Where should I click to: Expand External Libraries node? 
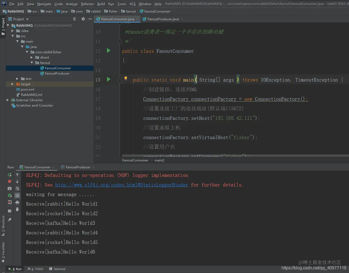coord(8,100)
